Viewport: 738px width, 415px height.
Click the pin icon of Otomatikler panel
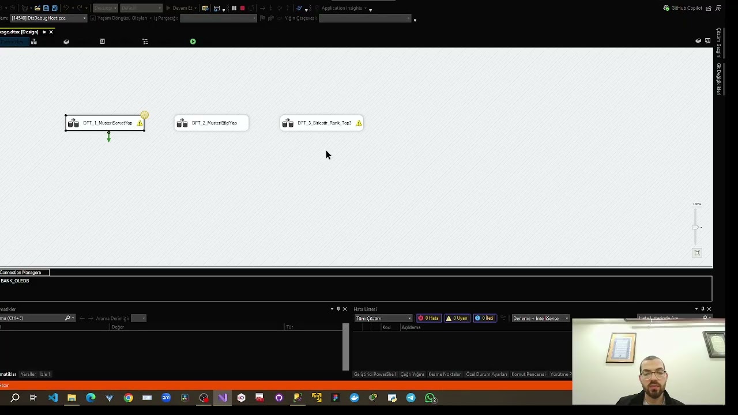[x=338, y=309]
